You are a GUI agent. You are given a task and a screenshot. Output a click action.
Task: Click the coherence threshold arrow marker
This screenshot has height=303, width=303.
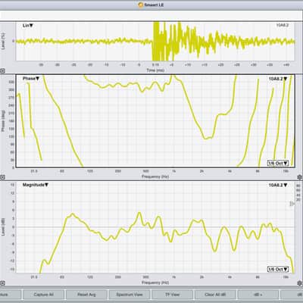coord(292,204)
